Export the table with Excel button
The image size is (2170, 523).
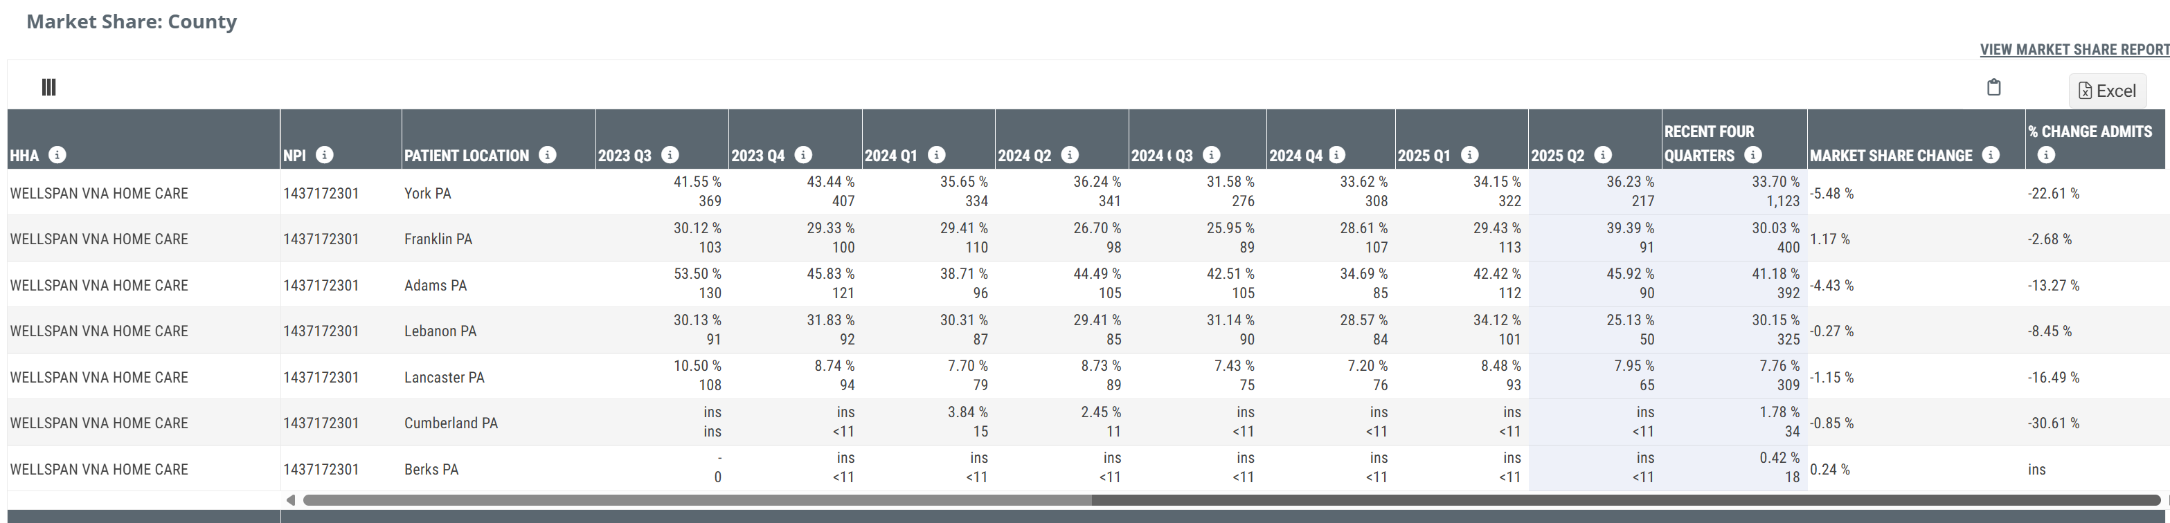click(2107, 91)
